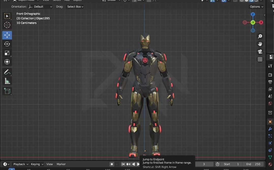Open the Modifiers wrench tab
This screenshot has width=274, height=170.
click(270, 129)
